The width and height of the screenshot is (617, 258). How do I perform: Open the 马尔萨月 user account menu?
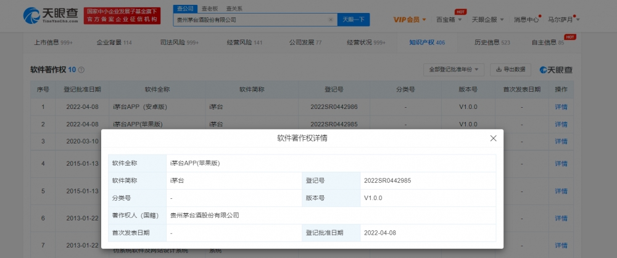564,20
